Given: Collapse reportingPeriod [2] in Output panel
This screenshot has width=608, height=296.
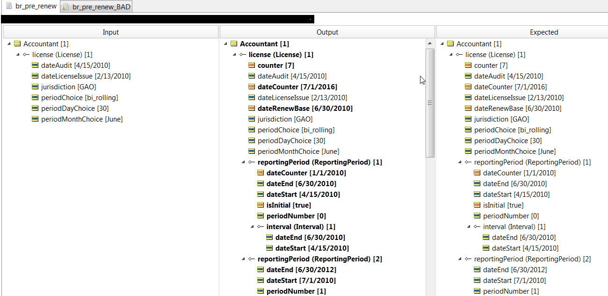Looking at the screenshot, I should (244, 259).
